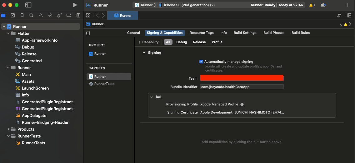The image size is (355, 163).
Task: Hide the project and targets list
Action: click(x=88, y=33)
